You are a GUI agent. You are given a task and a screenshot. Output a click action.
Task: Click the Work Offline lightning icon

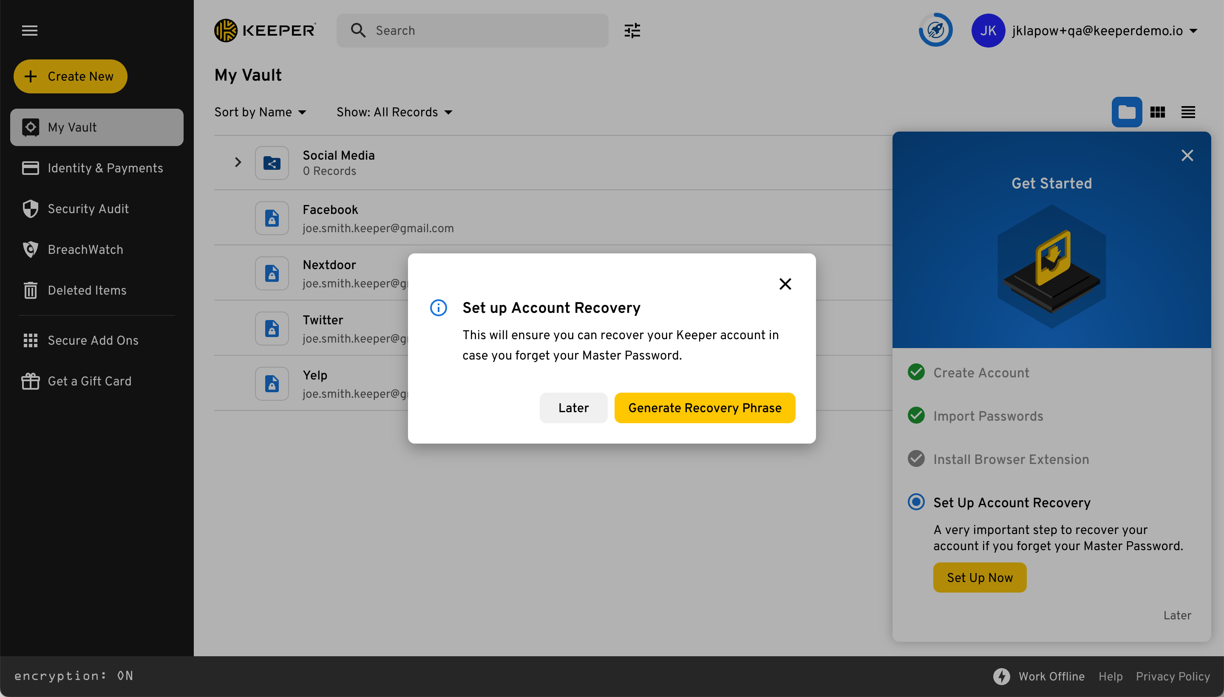1001,676
